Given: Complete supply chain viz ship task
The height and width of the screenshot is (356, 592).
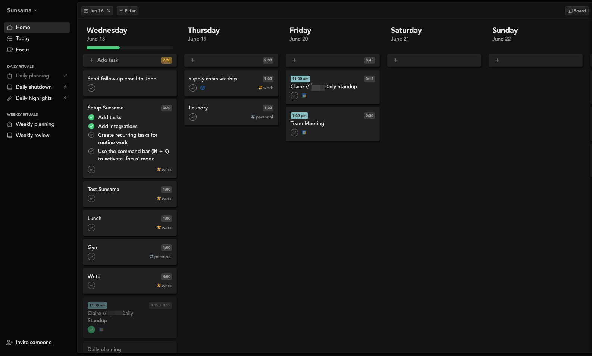Looking at the screenshot, I should coord(193,88).
